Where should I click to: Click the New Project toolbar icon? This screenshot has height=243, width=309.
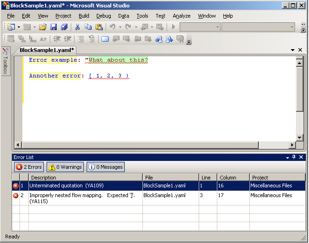11,27
